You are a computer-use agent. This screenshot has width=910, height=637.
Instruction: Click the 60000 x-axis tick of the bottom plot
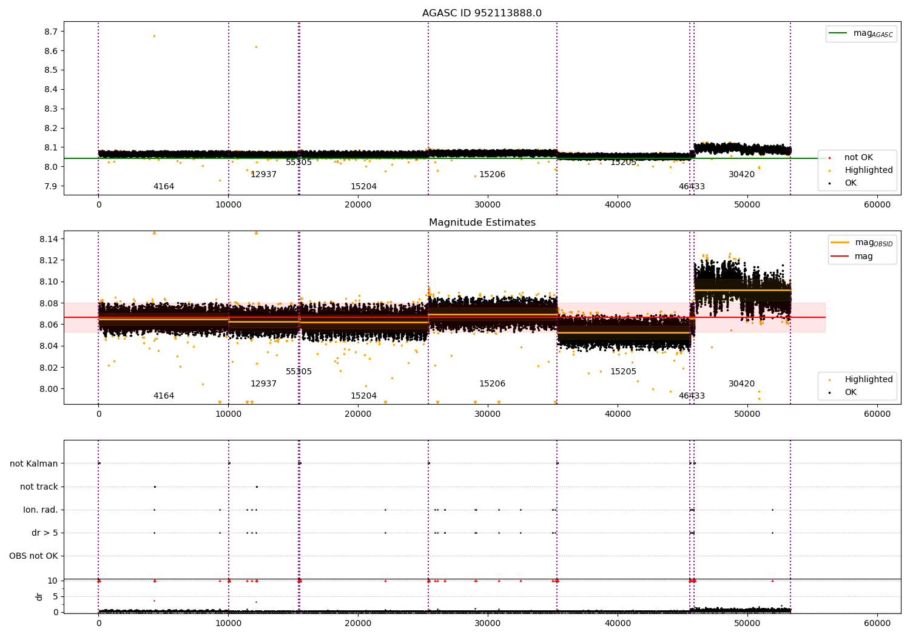[x=877, y=623]
